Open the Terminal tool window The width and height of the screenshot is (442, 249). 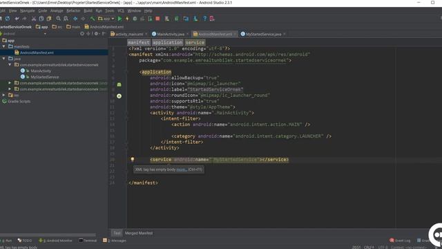(x=88, y=241)
